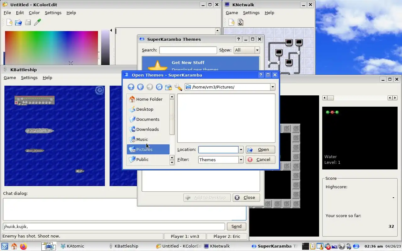This screenshot has height=251, width=402.
Task: Click the Search field in SuperKaramba Themes
Action: (x=188, y=50)
